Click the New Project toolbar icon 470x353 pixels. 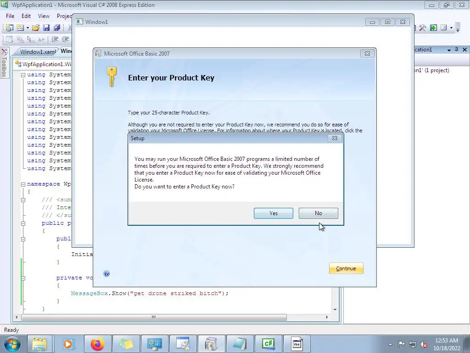pos(9,28)
